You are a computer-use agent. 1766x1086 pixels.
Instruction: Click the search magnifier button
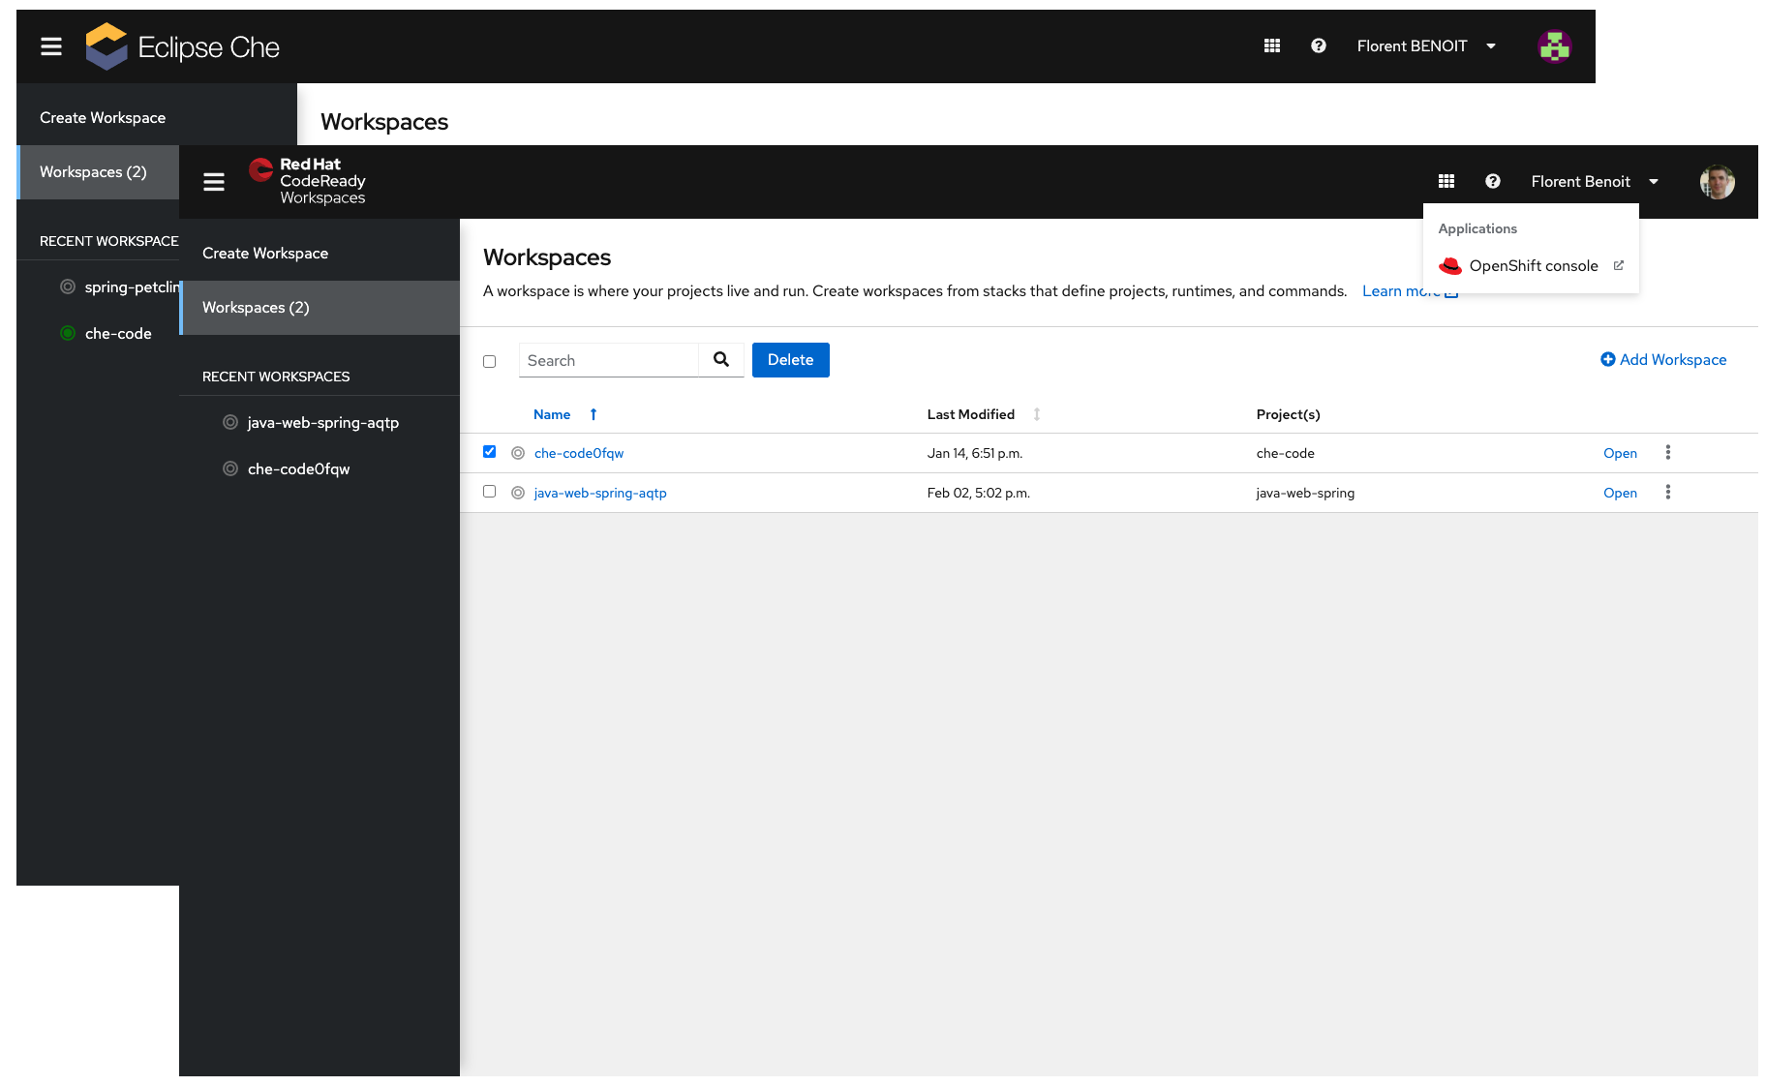pyautogui.click(x=721, y=359)
